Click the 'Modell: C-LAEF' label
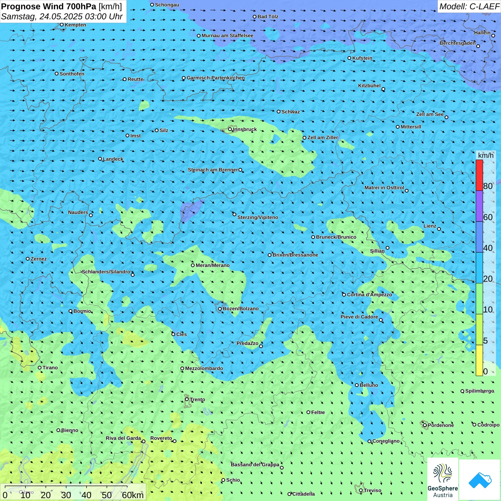The height and width of the screenshot is (501, 501). 469,6
